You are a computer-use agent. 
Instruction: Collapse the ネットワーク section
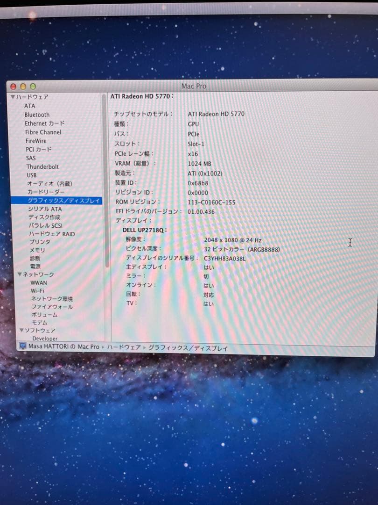click(20, 274)
